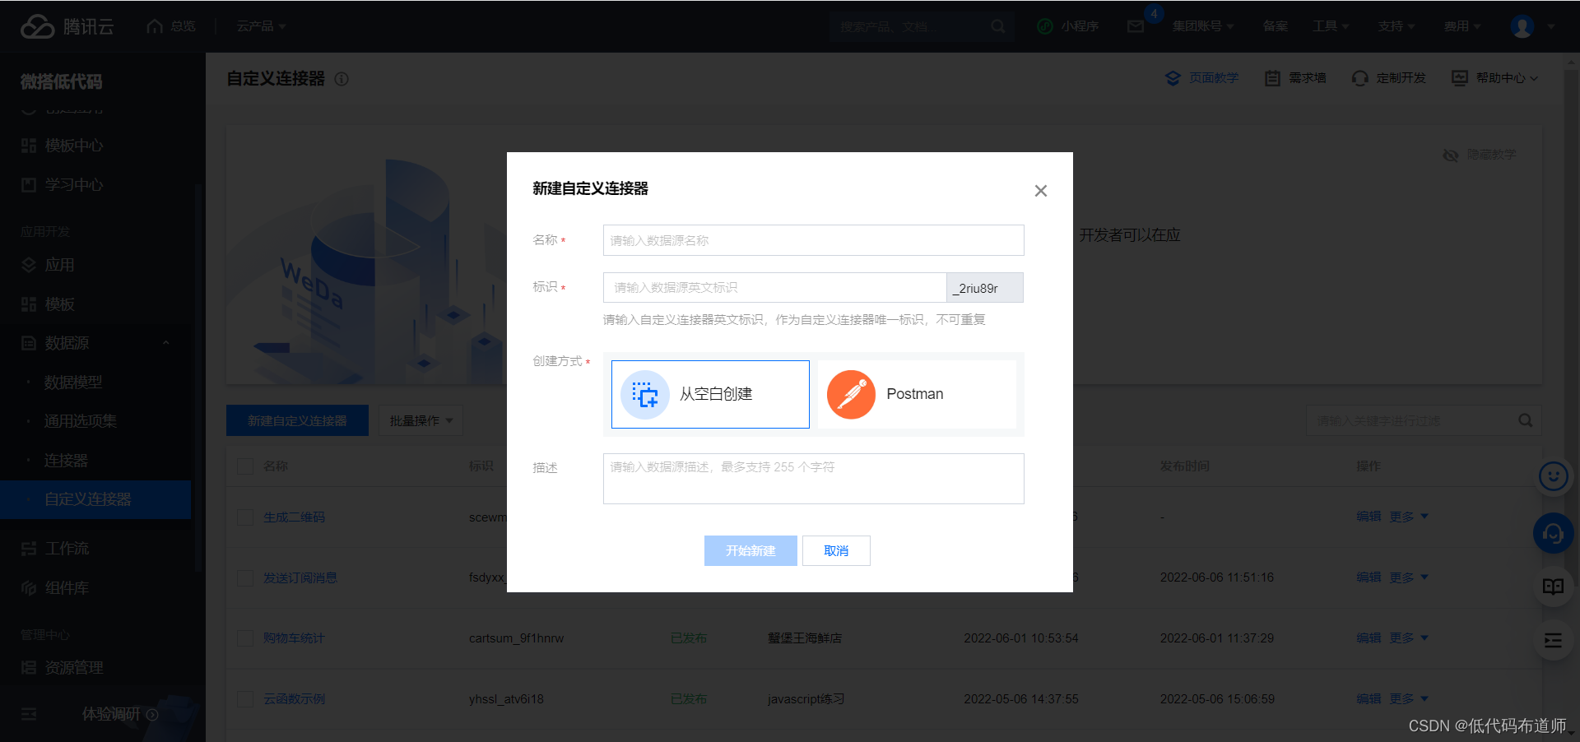The width and height of the screenshot is (1580, 742).
Task: Toggle the select-all checkbox in table header
Action: 245,466
